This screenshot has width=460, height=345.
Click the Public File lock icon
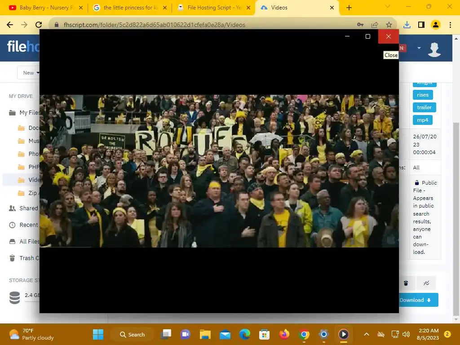coord(416,182)
